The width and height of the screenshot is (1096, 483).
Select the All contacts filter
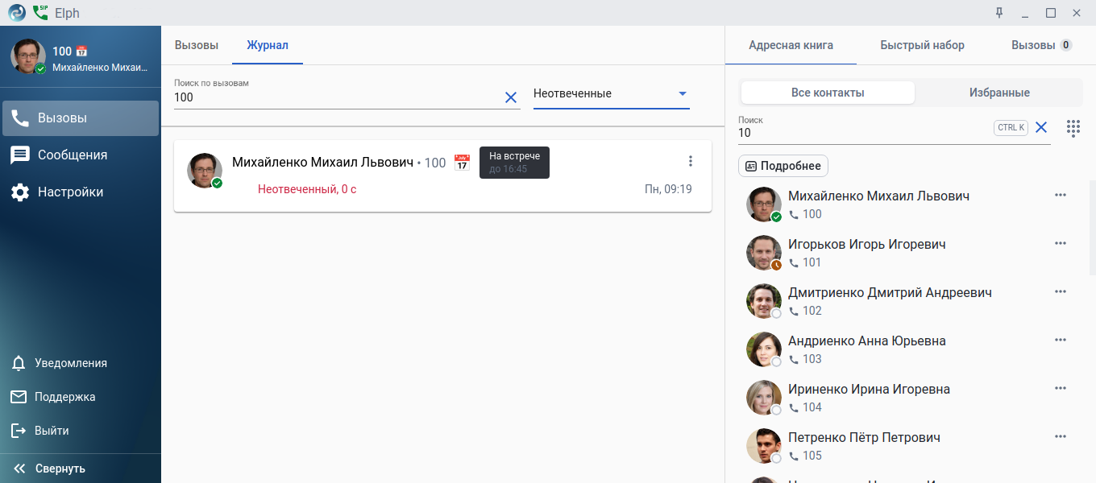(x=828, y=93)
